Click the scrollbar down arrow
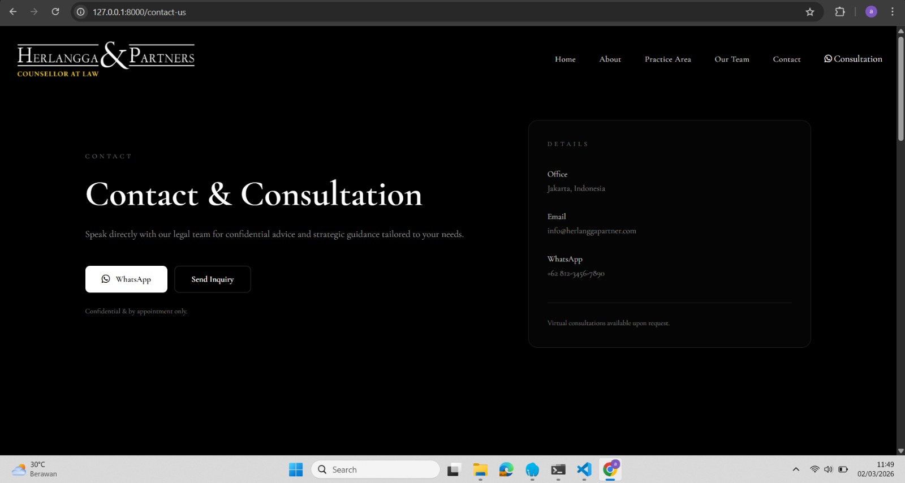This screenshot has height=483, width=905. [x=900, y=451]
